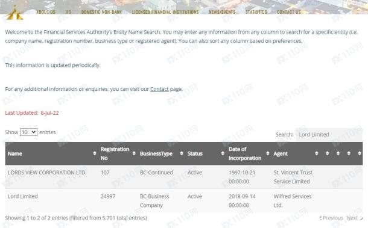This screenshot has height=228, width=368.
Task: Open the CONTACT US menu
Action: pos(289,12)
